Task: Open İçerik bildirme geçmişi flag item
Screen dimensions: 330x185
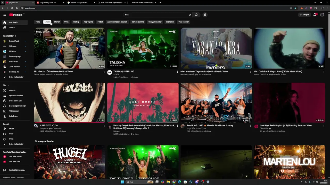Action: point(14,170)
